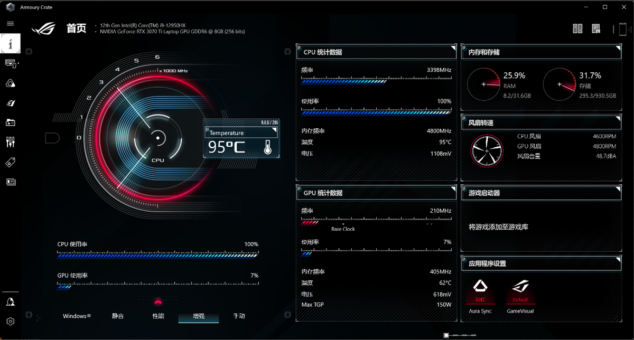
Task: Open the Device keyboard icon in sidebar
Action: [x=10, y=63]
